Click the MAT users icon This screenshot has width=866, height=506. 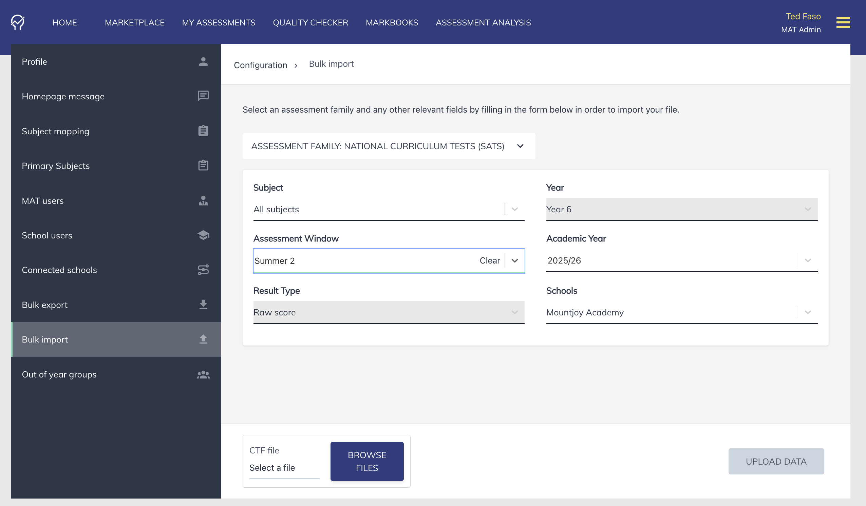pos(203,201)
